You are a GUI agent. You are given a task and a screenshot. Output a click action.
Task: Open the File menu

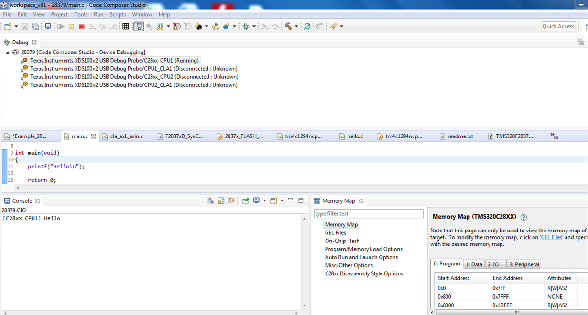pos(7,15)
